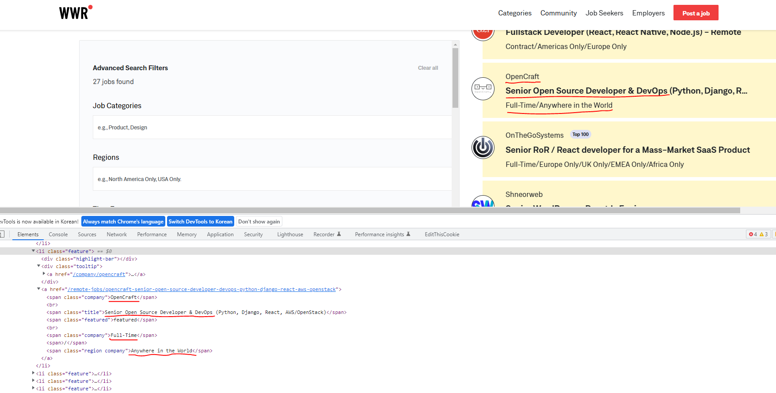Click the Post a job button
Viewport: 776px width, 393px height.
(696, 13)
